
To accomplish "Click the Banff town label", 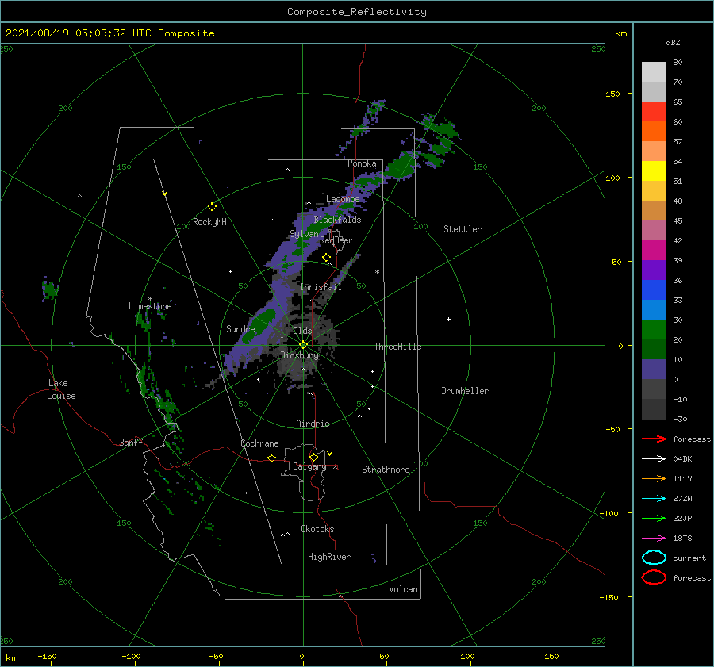I will point(131,442).
